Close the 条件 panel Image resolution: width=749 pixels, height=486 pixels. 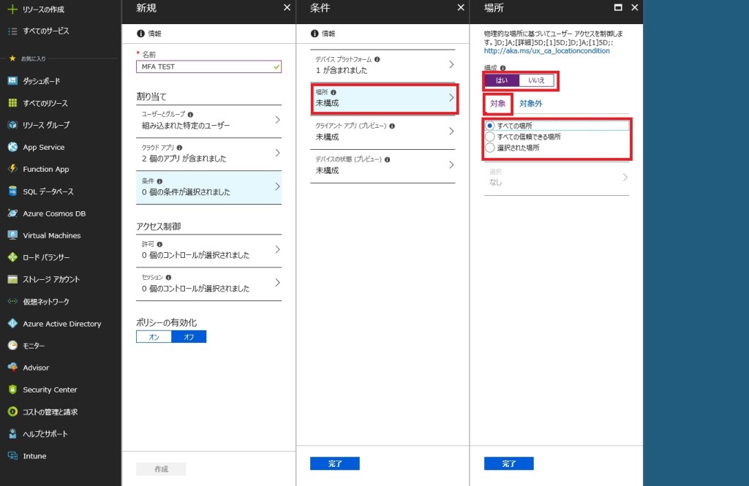pyautogui.click(x=461, y=7)
